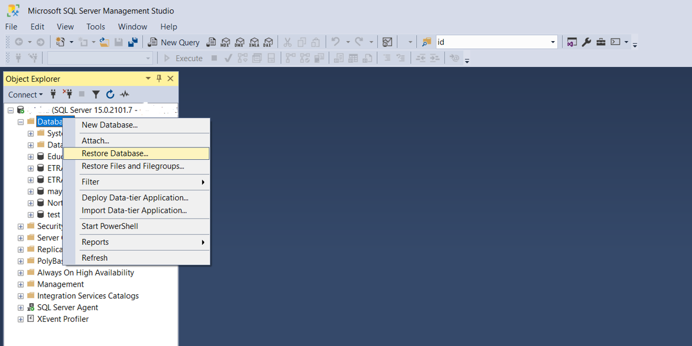Viewport: 692px width, 346px height.
Task: Click the Filter funnel icon in Object Explorer
Action: click(x=96, y=94)
